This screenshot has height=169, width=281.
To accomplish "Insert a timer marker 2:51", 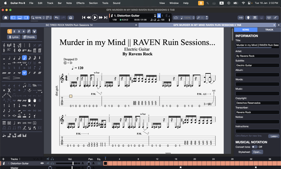I will tap(24, 123).
